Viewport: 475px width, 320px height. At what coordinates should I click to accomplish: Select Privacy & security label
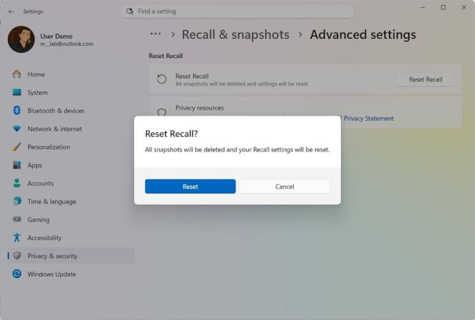pos(52,256)
